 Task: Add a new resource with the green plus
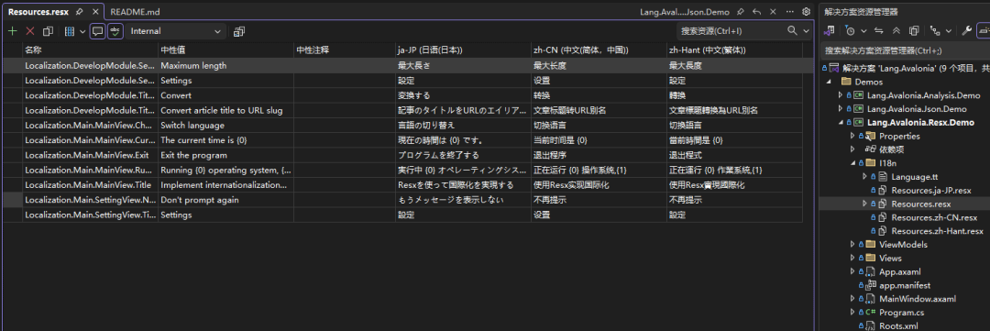tap(12, 31)
